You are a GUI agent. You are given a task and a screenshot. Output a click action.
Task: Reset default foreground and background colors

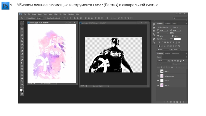(x=21, y=87)
